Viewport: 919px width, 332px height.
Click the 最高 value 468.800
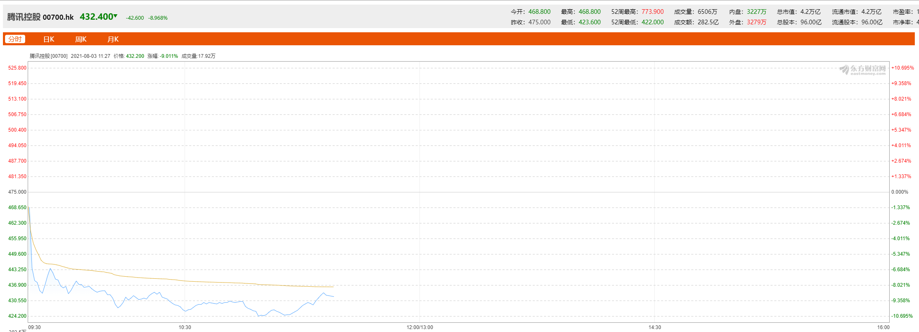tap(590, 12)
